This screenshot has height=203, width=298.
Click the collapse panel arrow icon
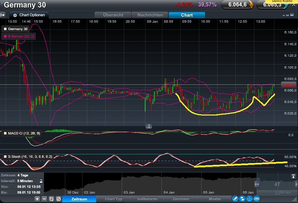3,15
